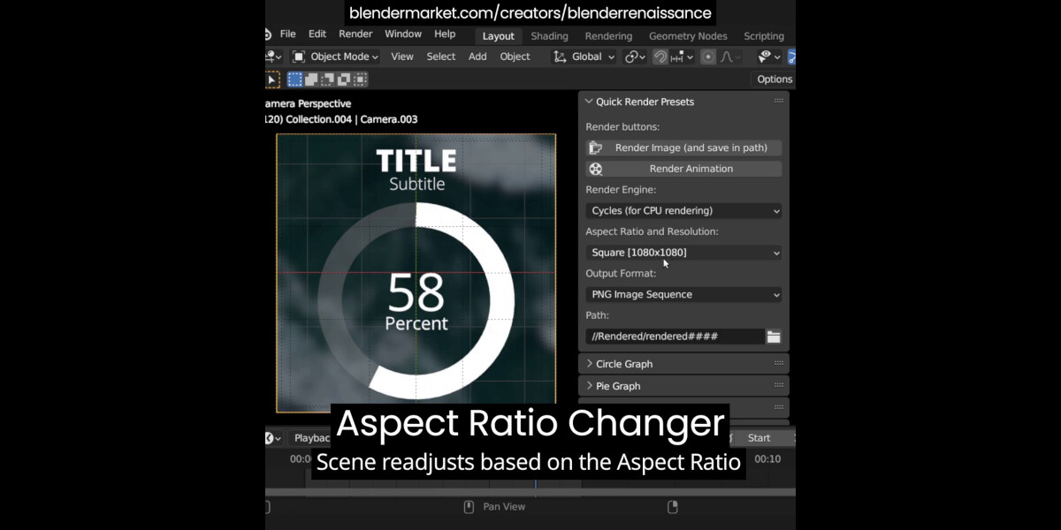Open the Render Engine dropdown set to Cycles
The image size is (1061, 530).
683,210
